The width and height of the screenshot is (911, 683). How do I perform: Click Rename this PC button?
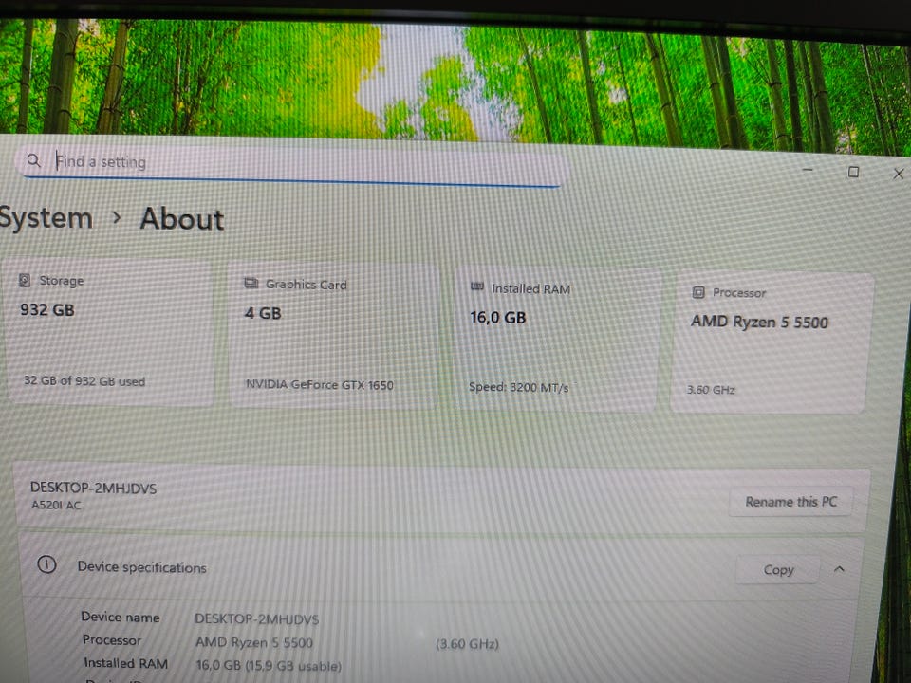[790, 501]
